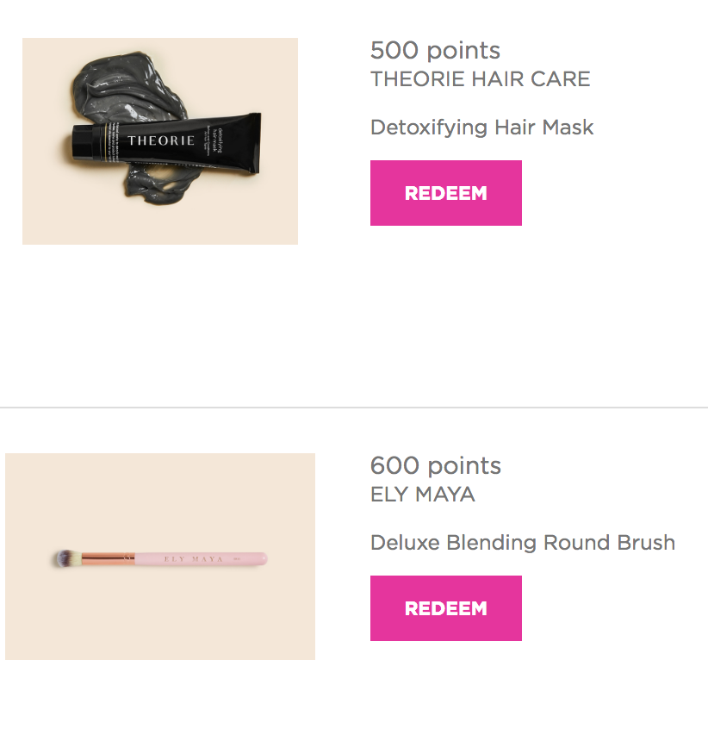Image resolution: width=708 pixels, height=741 pixels.
Task: Click the rose gold ferrule of the brush
Action: 108,559
